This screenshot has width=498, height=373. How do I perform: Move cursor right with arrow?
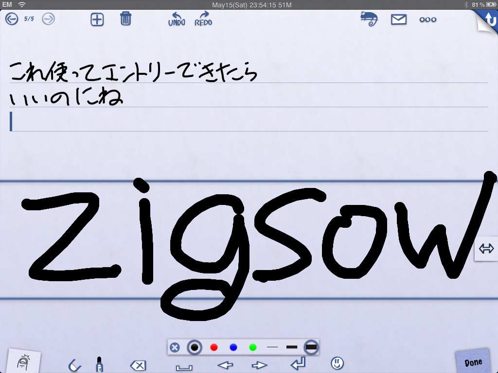pos(260,365)
